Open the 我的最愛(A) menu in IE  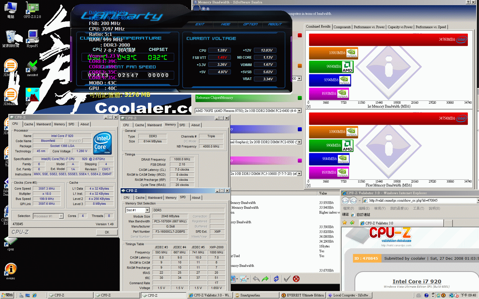399,208
